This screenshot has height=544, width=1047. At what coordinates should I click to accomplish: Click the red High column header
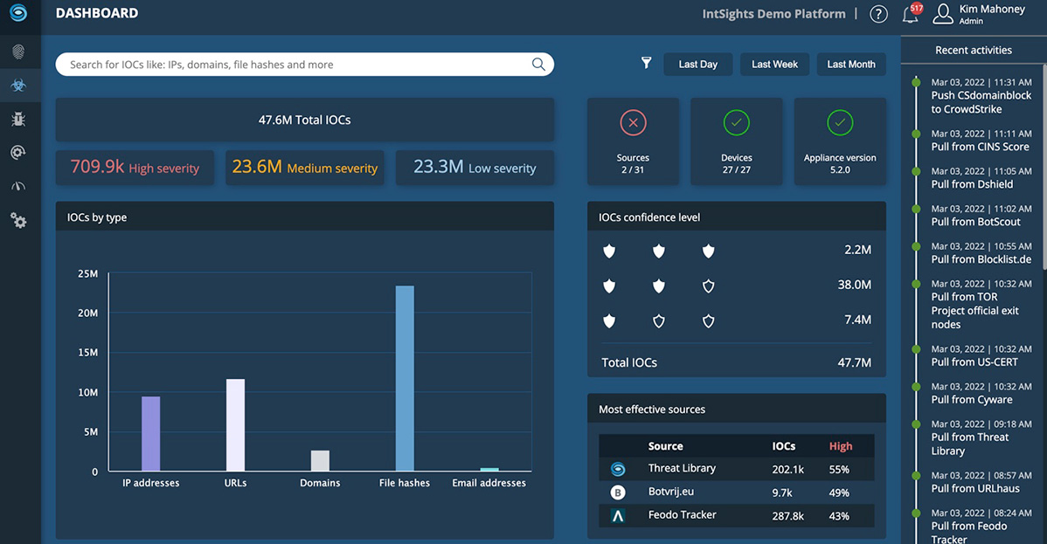841,446
